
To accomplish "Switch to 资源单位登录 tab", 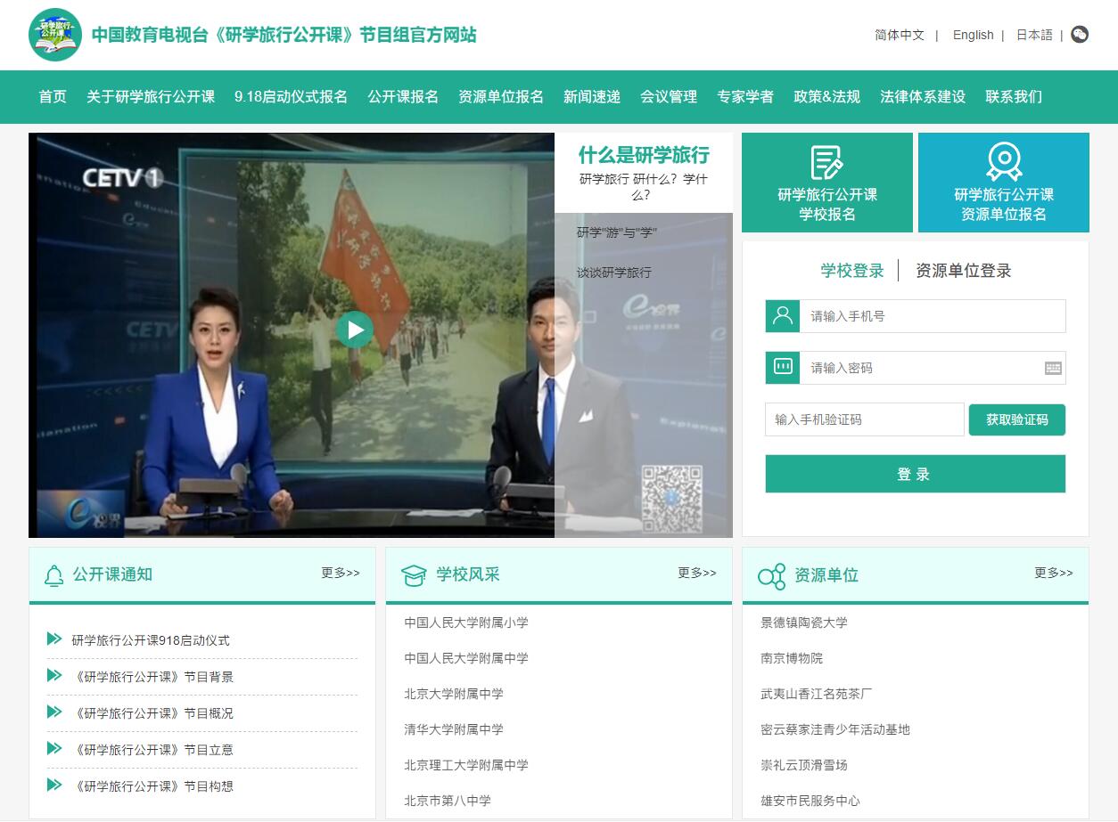I will click(x=963, y=271).
